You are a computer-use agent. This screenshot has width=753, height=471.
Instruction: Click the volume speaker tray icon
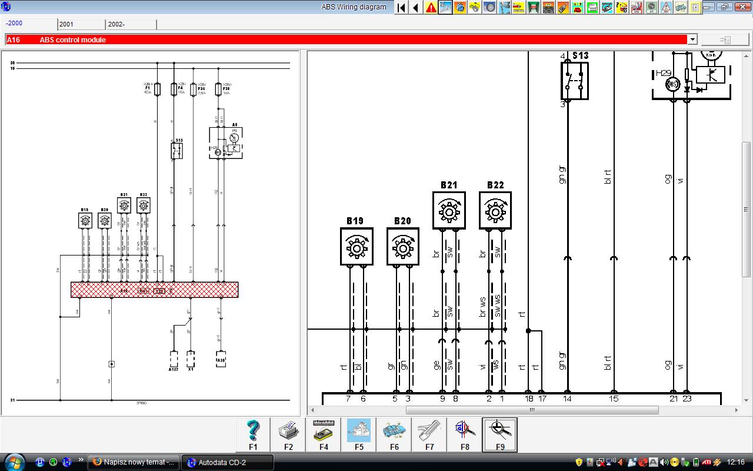(664, 462)
